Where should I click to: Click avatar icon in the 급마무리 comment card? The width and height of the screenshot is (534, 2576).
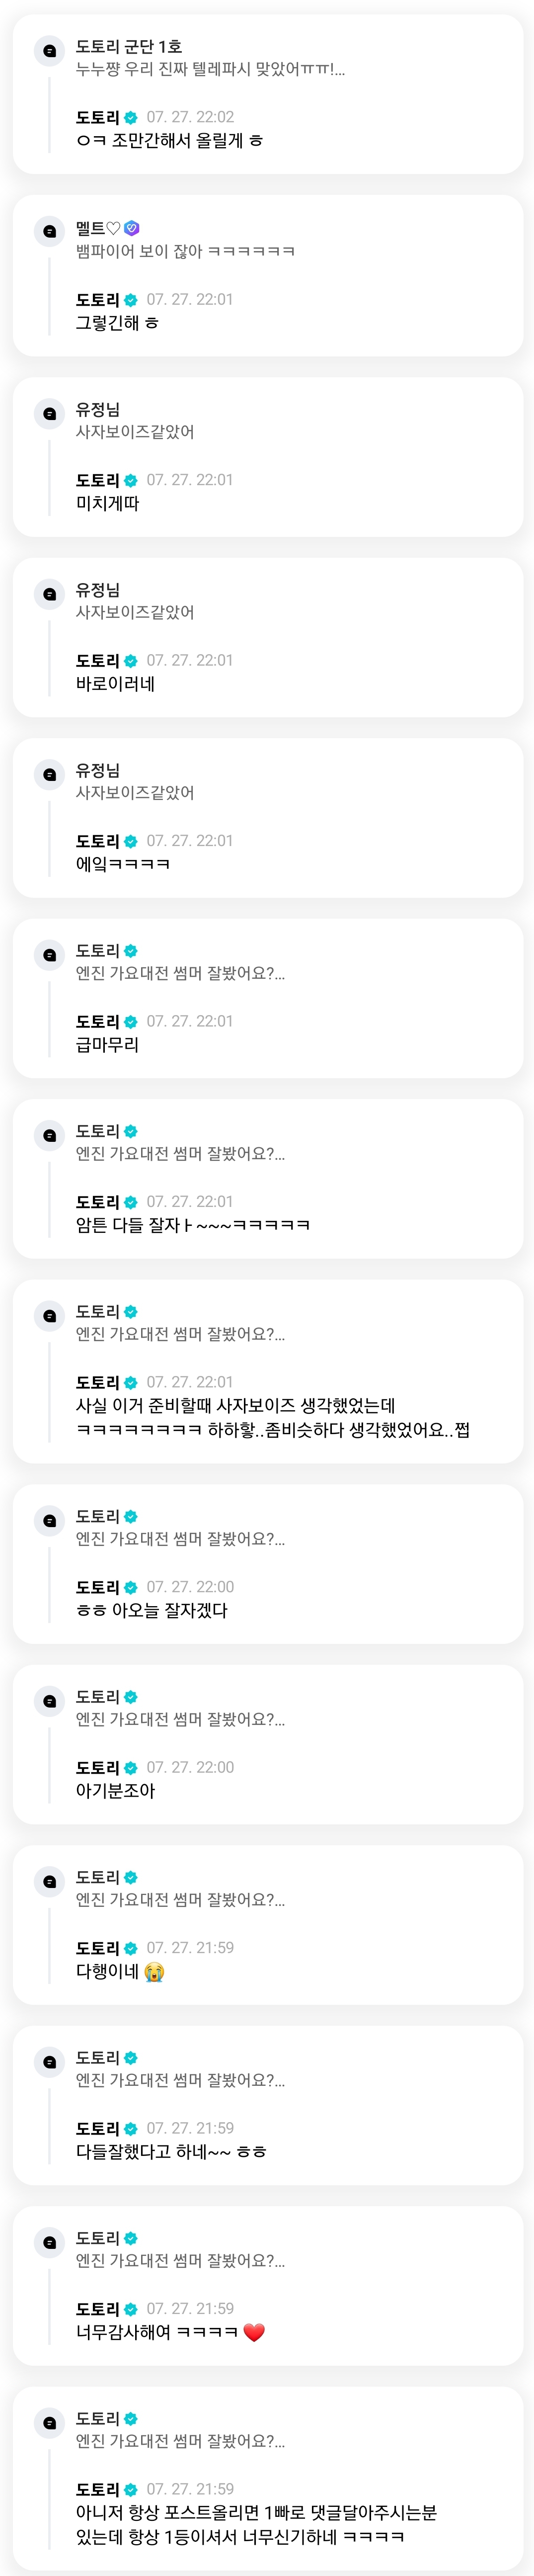click(x=49, y=955)
